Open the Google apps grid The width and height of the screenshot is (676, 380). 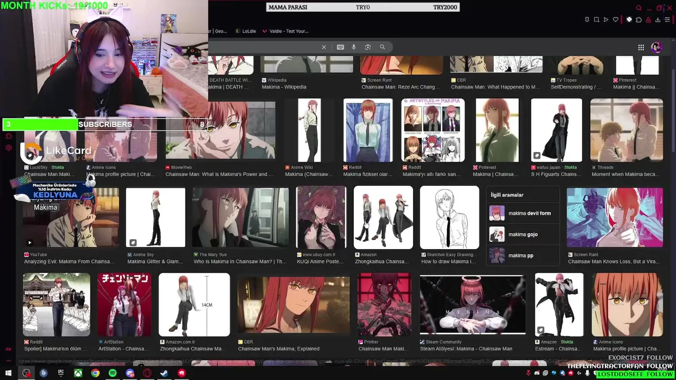(641, 47)
